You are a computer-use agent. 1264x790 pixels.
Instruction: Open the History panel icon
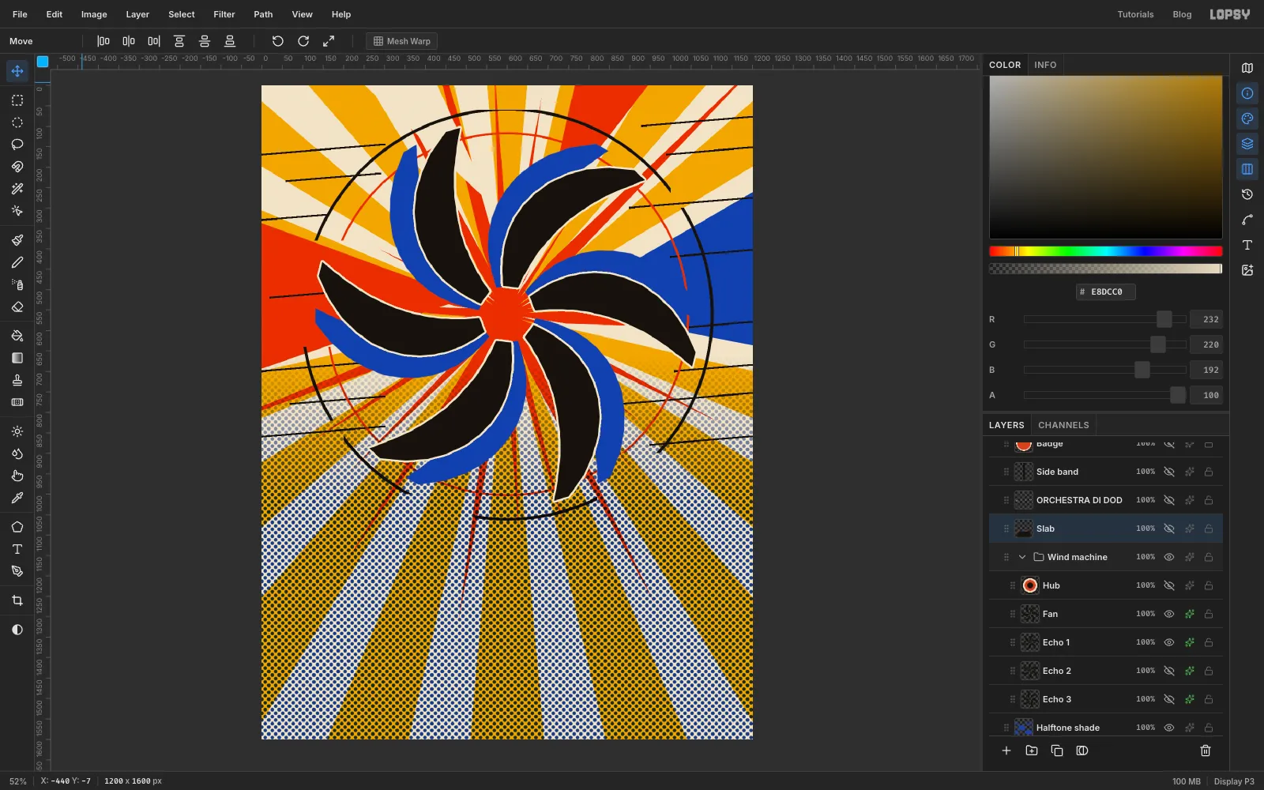tap(1247, 194)
